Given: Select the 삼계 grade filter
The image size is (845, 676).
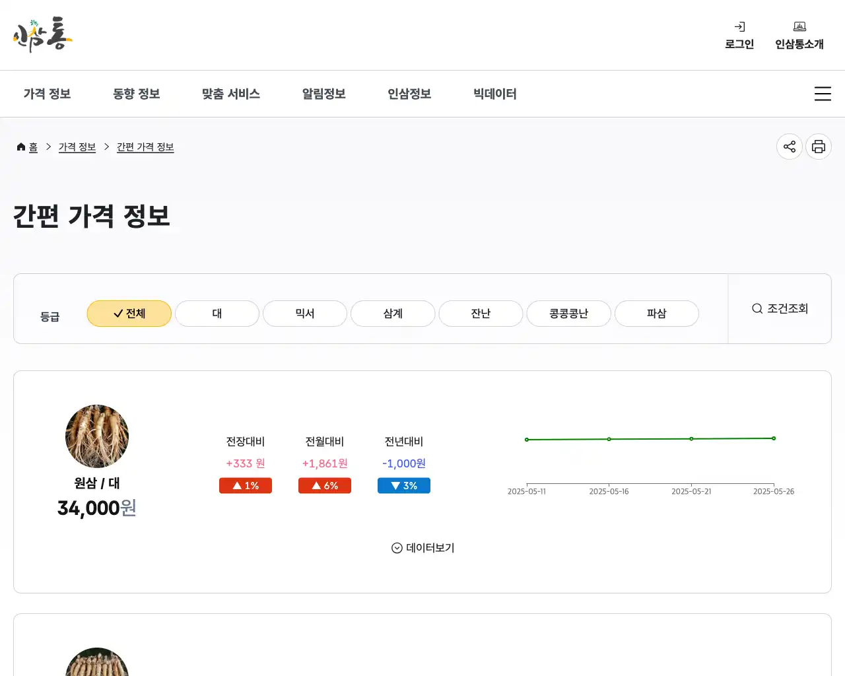Looking at the screenshot, I should tap(393, 314).
